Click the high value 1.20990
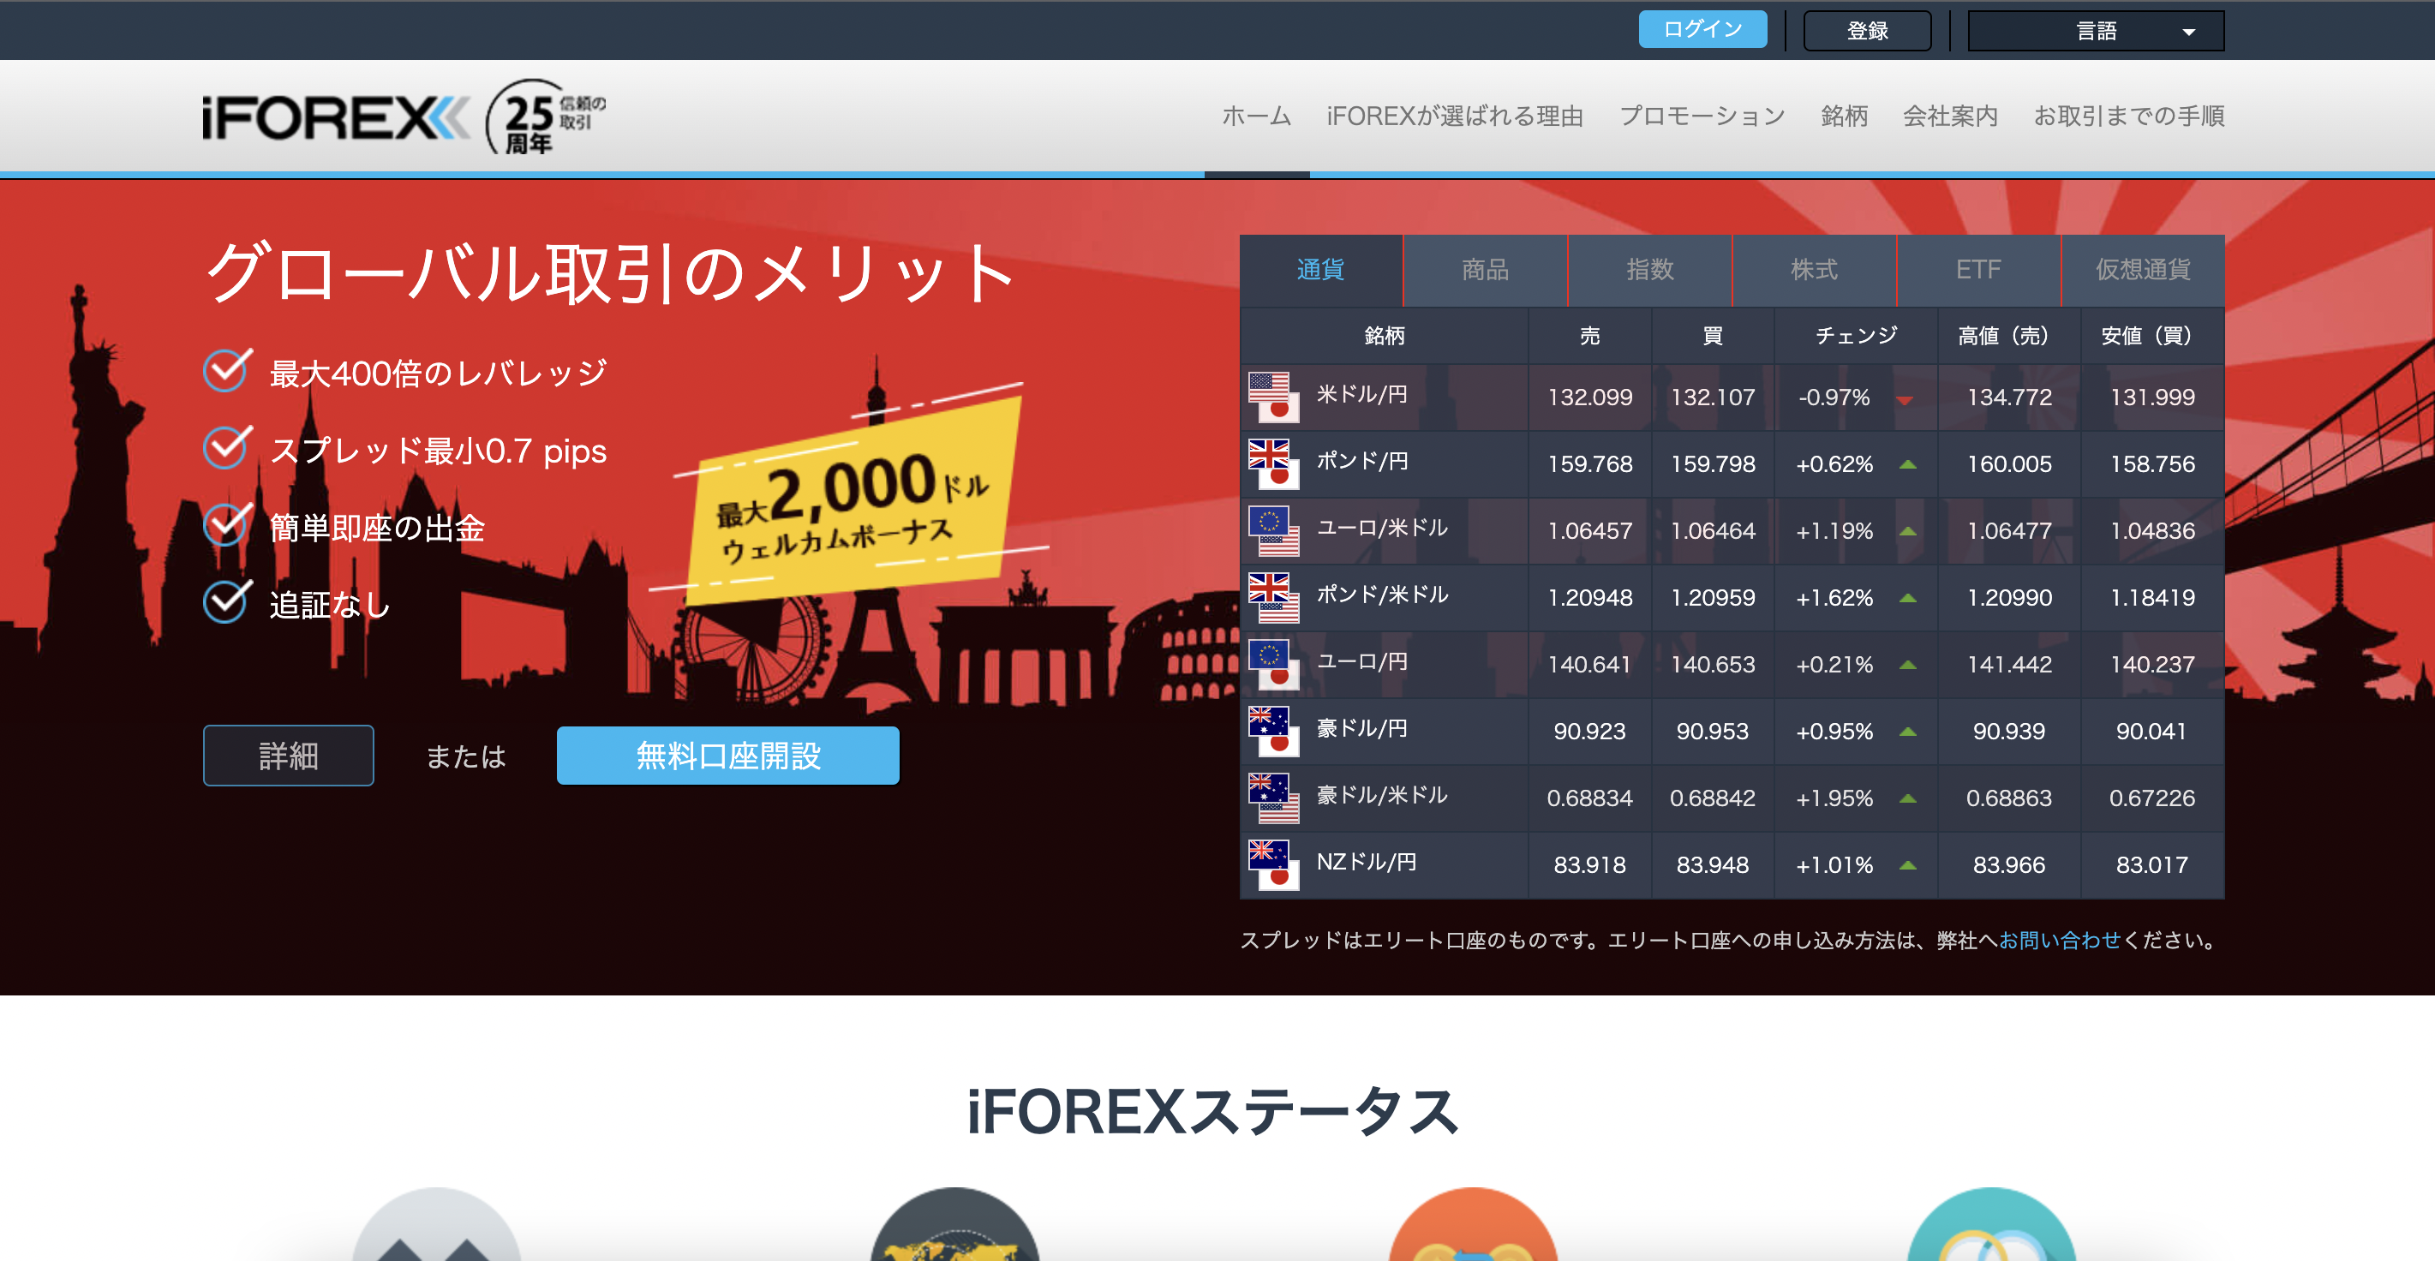The width and height of the screenshot is (2435, 1261). [x=2010, y=597]
